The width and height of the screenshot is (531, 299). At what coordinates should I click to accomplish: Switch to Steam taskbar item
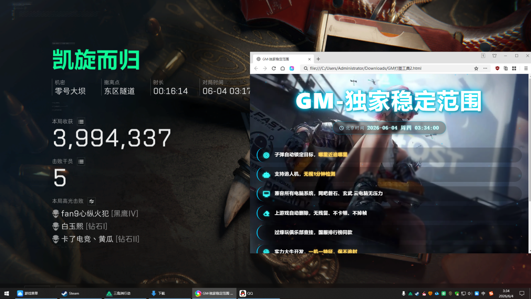(80, 293)
